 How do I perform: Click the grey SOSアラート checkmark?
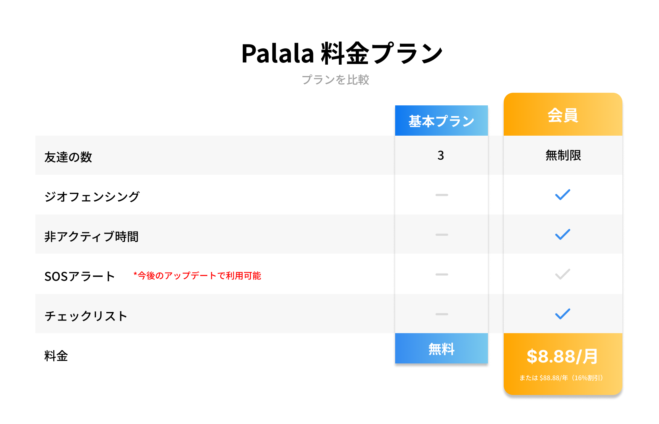[562, 274]
